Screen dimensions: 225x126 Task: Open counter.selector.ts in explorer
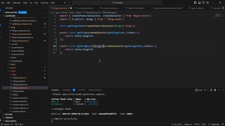point(20,108)
